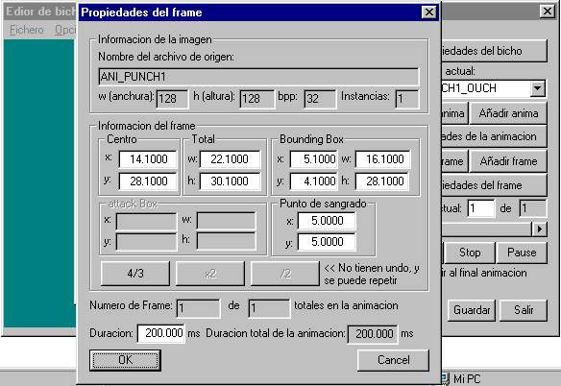Click the Cancel button
Screen dimensions: 561x386
tap(393, 360)
